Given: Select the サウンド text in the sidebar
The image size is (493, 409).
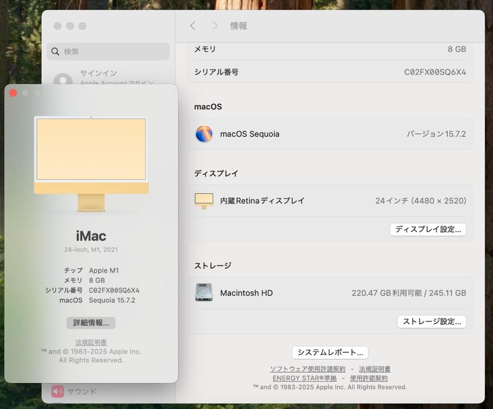Looking at the screenshot, I should [x=82, y=391].
